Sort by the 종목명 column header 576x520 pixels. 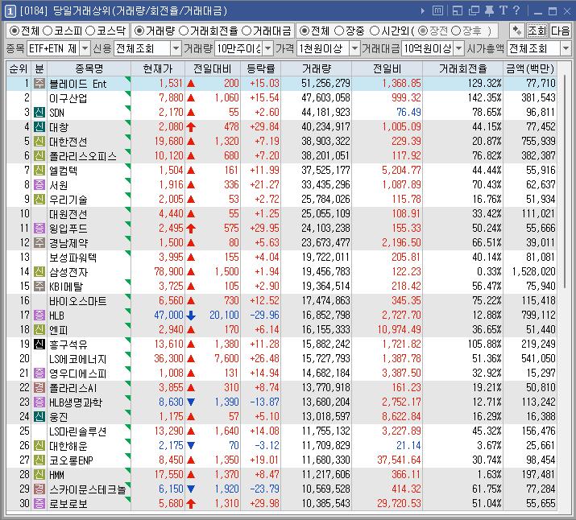89,68
